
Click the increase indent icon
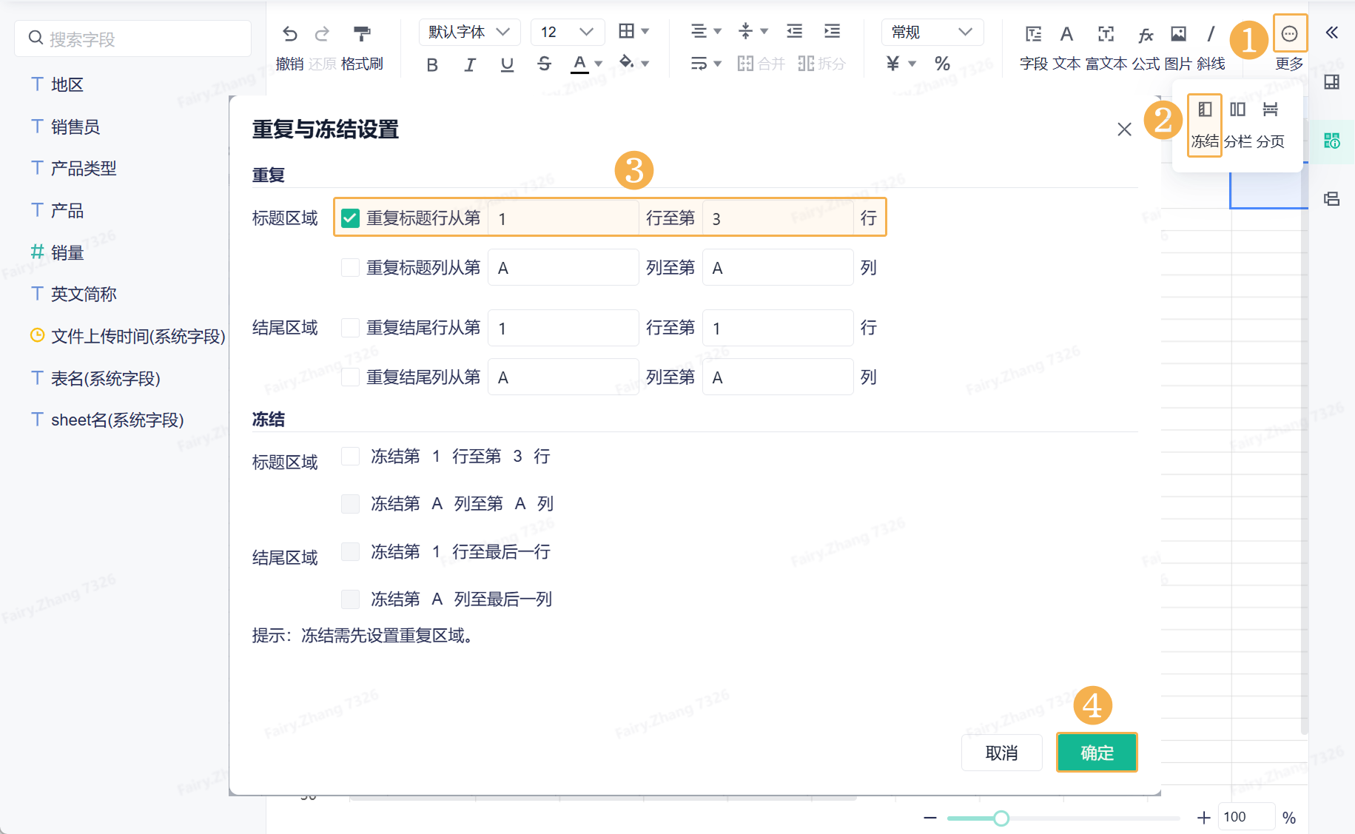tap(832, 31)
